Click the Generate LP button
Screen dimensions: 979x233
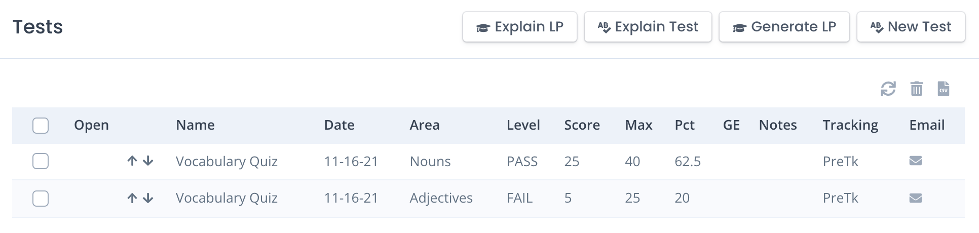click(784, 27)
